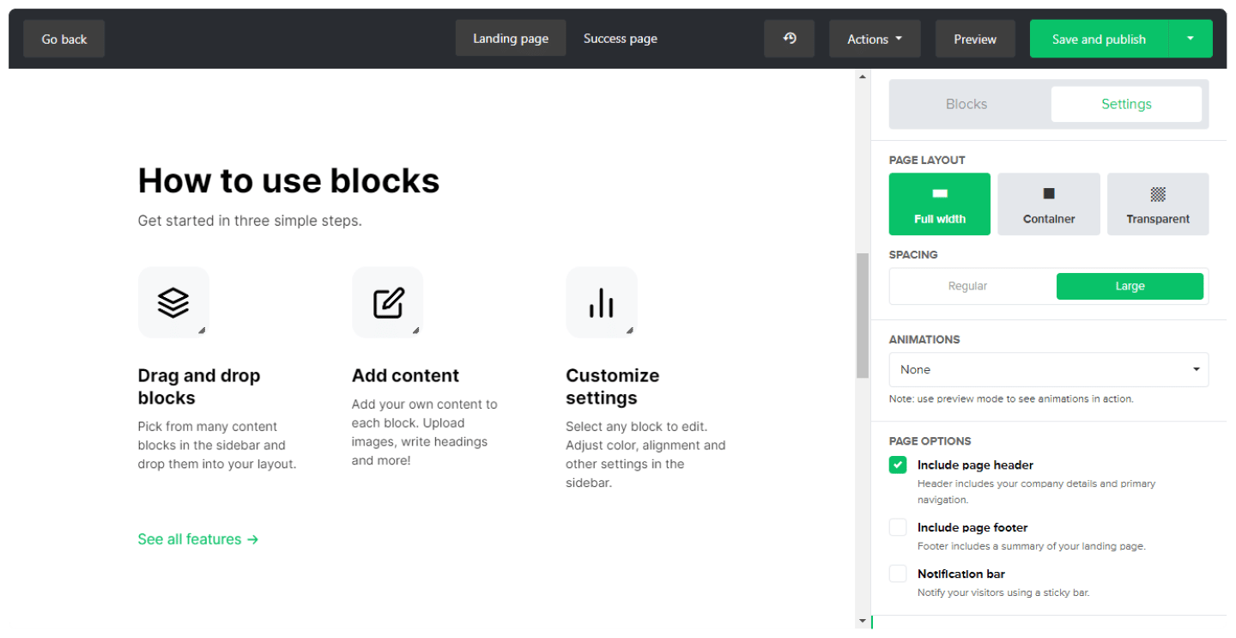Click the paragraph starting 'Select any block to edit'

[x=645, y=454]
